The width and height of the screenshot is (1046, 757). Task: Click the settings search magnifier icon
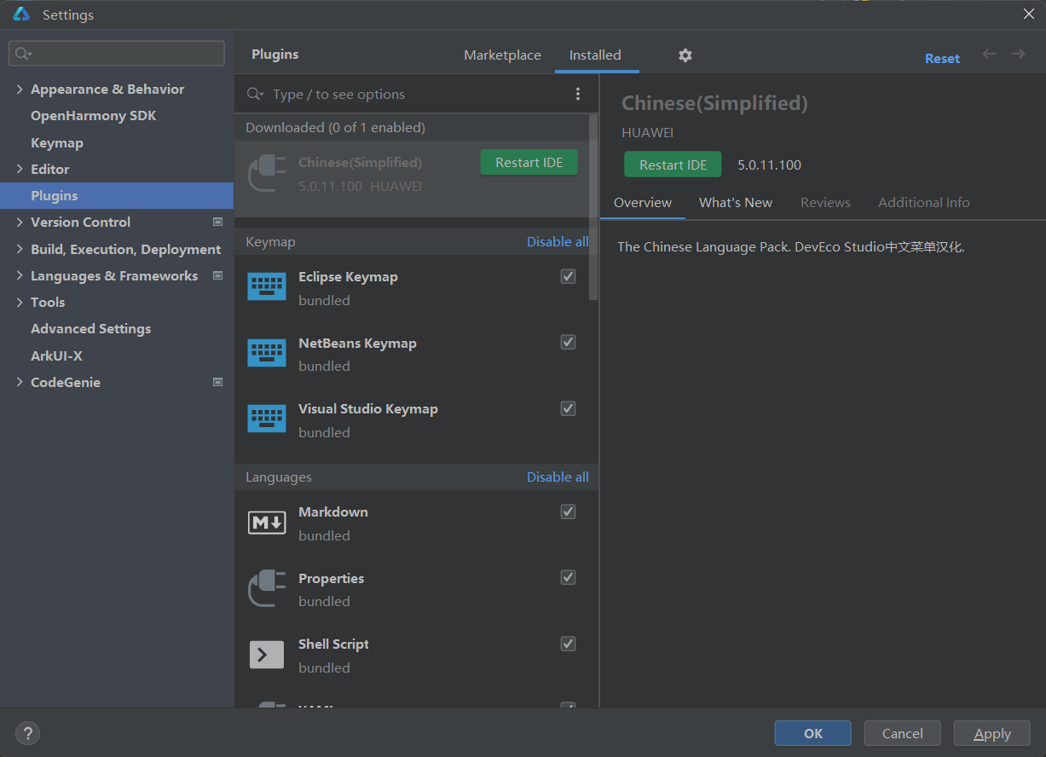[x=24, y=53]
